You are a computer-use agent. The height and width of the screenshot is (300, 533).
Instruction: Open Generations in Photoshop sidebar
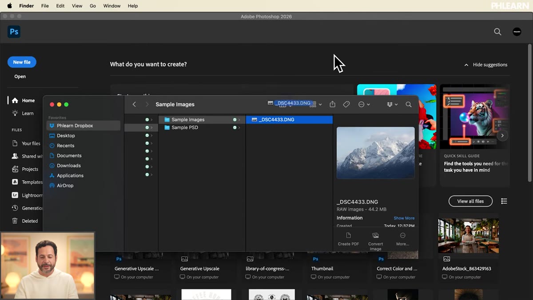[x=27, y=208]
